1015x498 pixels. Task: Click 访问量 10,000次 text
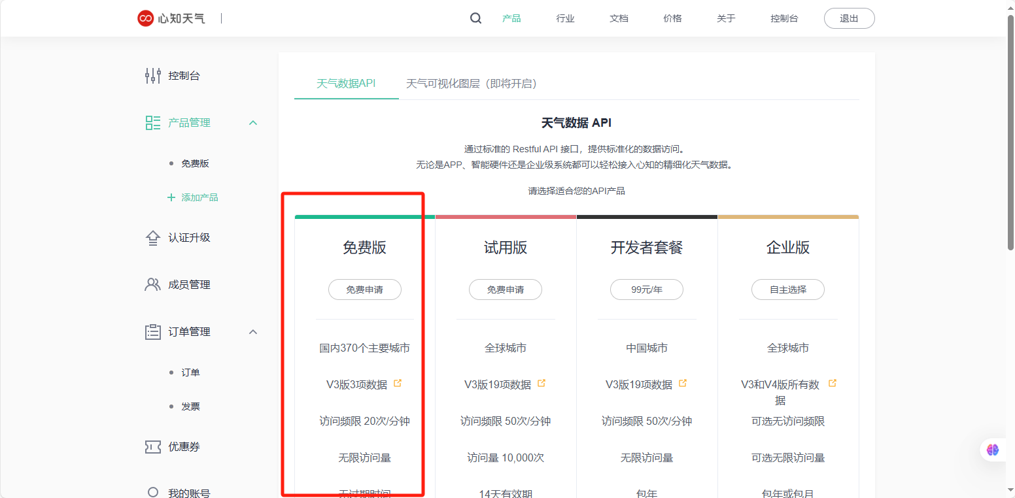click(506, 458)
